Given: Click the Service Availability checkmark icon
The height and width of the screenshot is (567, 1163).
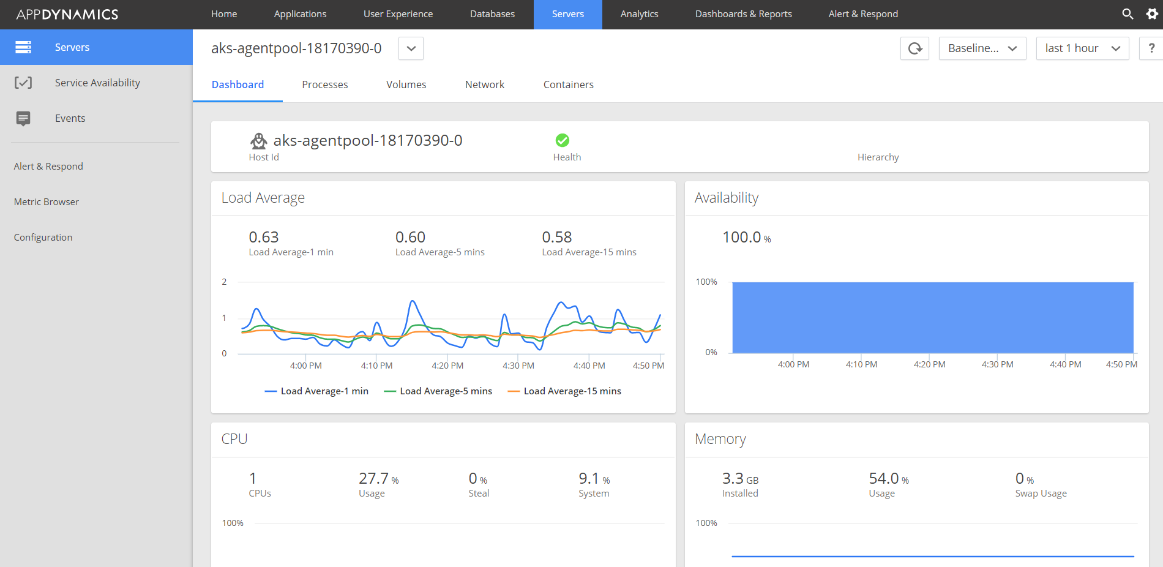Looking at the screenshot, I should coord(23,83).
